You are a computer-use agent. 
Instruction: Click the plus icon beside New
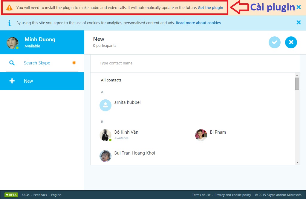pos(12,81)
